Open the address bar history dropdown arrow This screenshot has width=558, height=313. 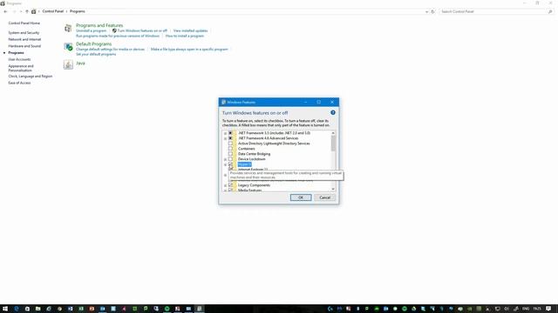tap(426, 11)
